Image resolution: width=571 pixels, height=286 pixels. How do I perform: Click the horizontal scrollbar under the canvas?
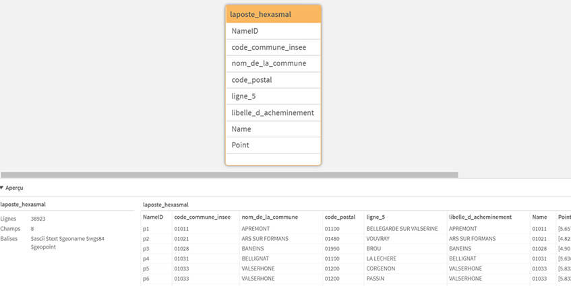[x=229, y=175]
